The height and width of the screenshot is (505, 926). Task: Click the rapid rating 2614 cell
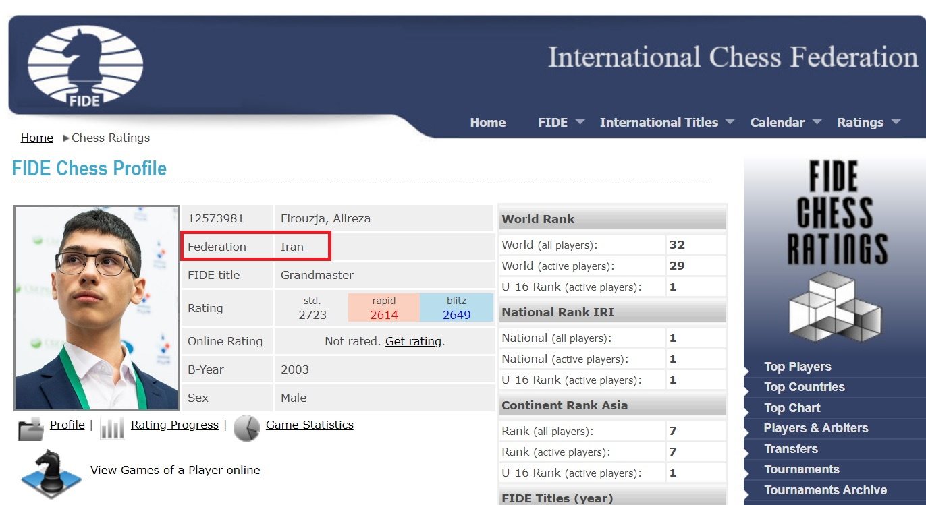pyautogui.click(x=384, y=308)
